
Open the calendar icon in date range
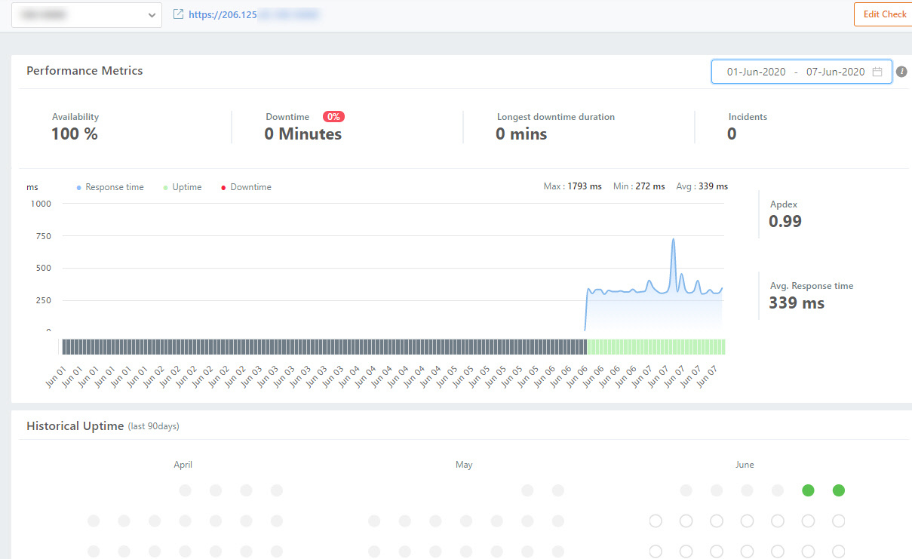877,72
